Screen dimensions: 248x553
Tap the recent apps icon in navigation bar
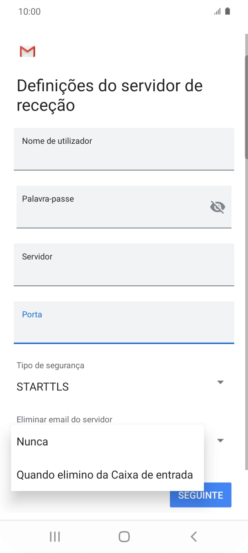tap(55, 536)
